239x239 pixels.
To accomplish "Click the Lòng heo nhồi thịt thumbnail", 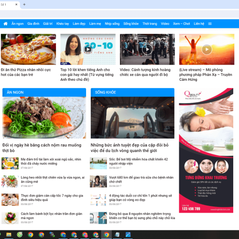I will (10, 182).
